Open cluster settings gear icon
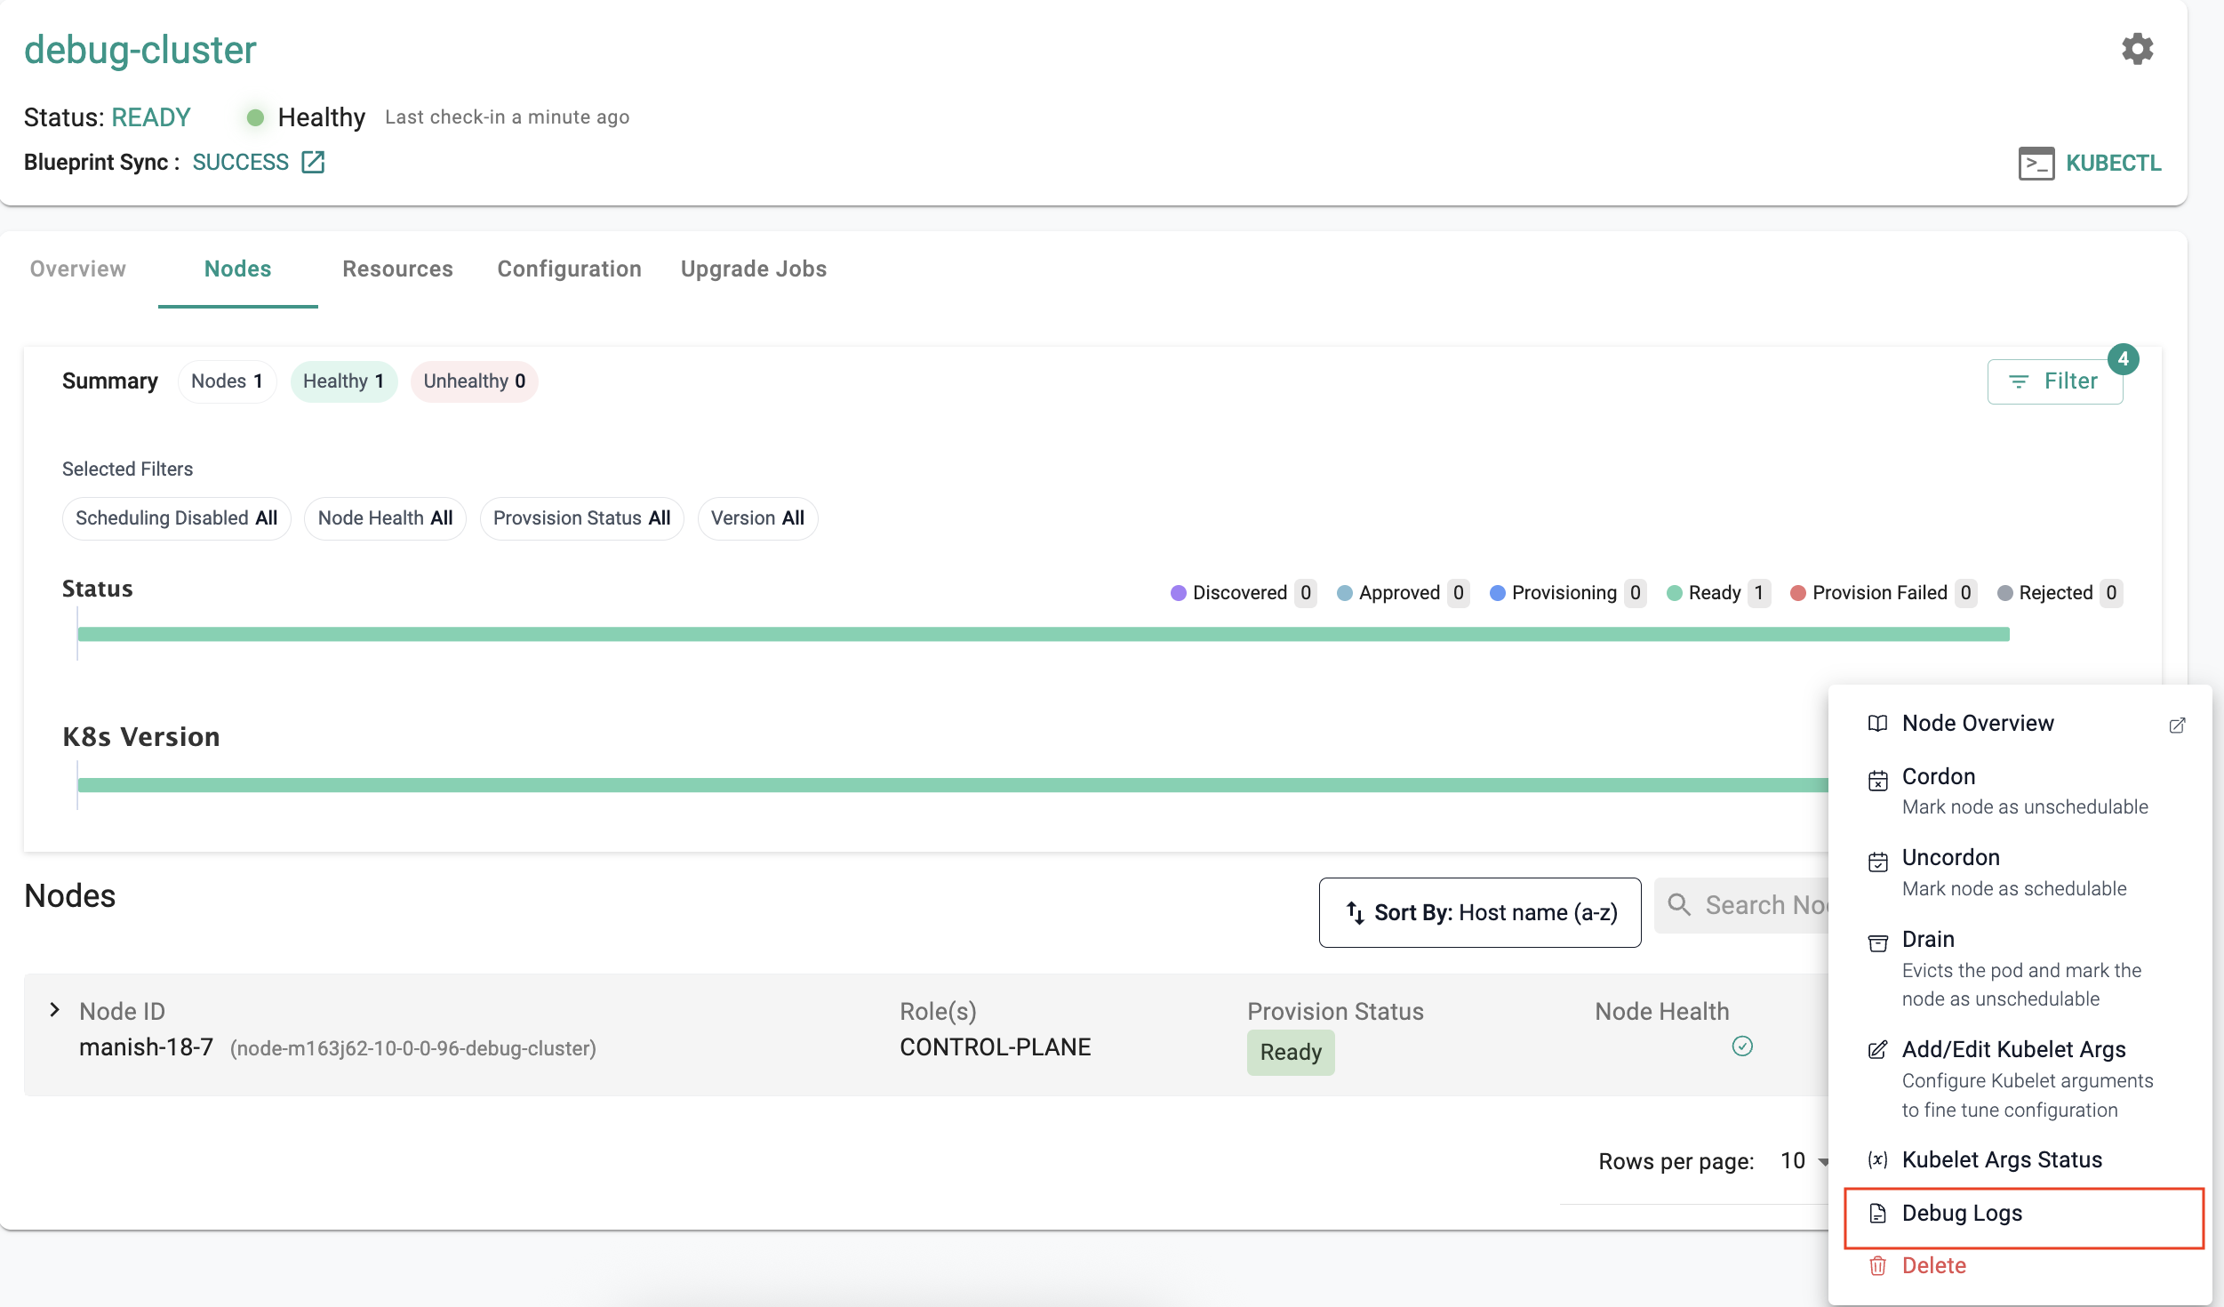The height and width of the screenshot is (1307, 2224). pos(2137,49)
